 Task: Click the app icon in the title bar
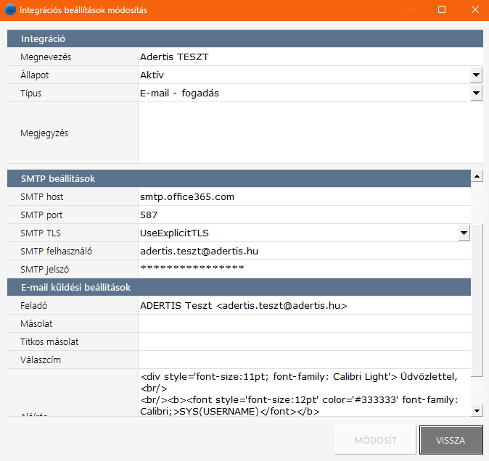pos(10,10)
